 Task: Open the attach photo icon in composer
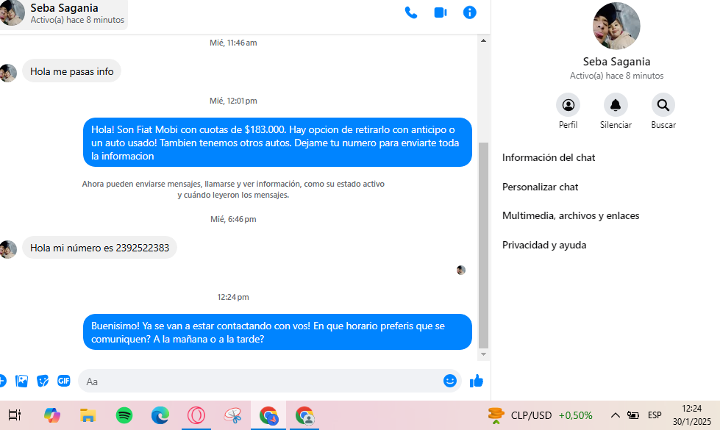coord(22,381)
